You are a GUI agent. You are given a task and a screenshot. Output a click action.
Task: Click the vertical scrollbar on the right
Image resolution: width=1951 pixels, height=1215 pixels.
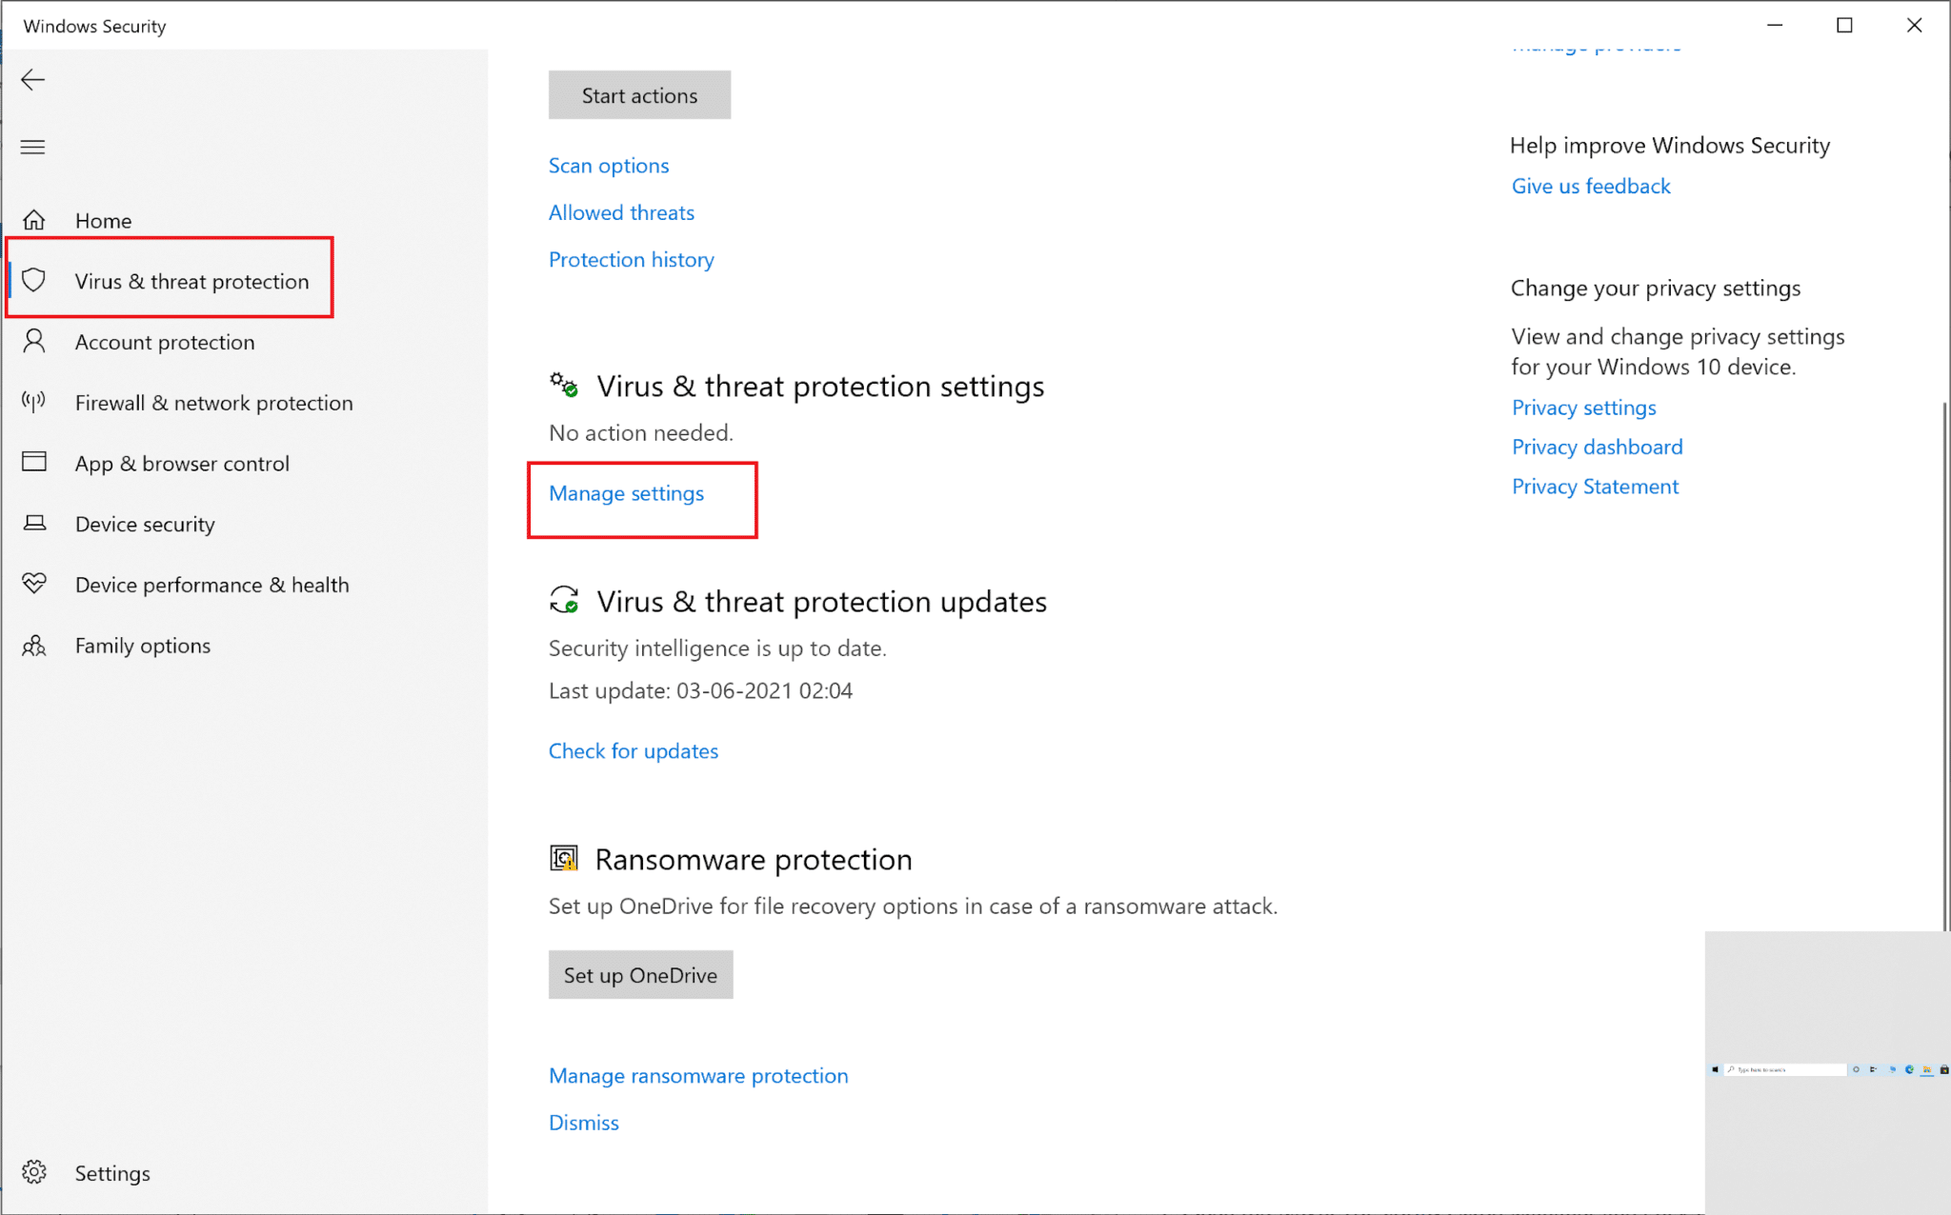pos(1943,667)
